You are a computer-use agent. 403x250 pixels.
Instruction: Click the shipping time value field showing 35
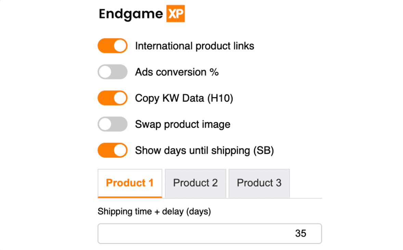[x=210, y=233]
